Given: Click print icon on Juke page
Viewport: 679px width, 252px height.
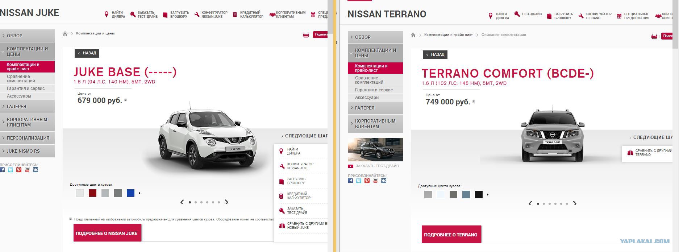Looking at the screenshot, I should click(x=306, y=35).
